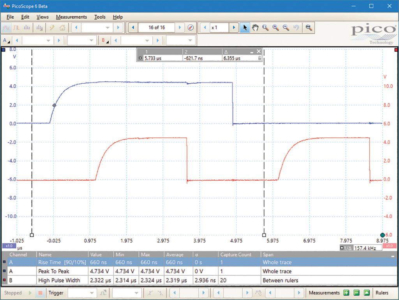Image resolution: width=399 pixels, height=300 pixels.
Task: Edit measurement with green triangle icon
Action: [367, 293]
